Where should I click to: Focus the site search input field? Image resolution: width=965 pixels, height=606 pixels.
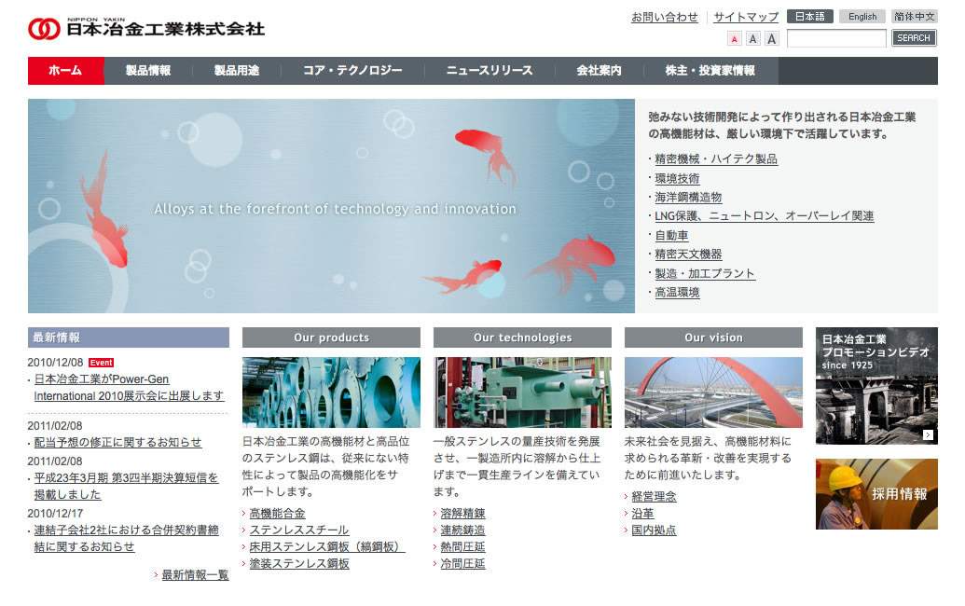[x=836, y=38]
